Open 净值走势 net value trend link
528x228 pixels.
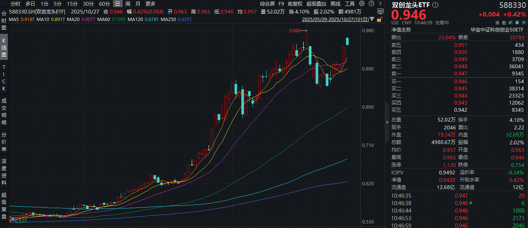[x=401, y=30]
